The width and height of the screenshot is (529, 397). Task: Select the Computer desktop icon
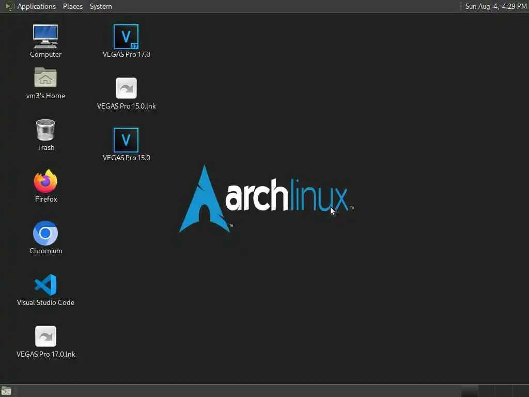[45, 37]
